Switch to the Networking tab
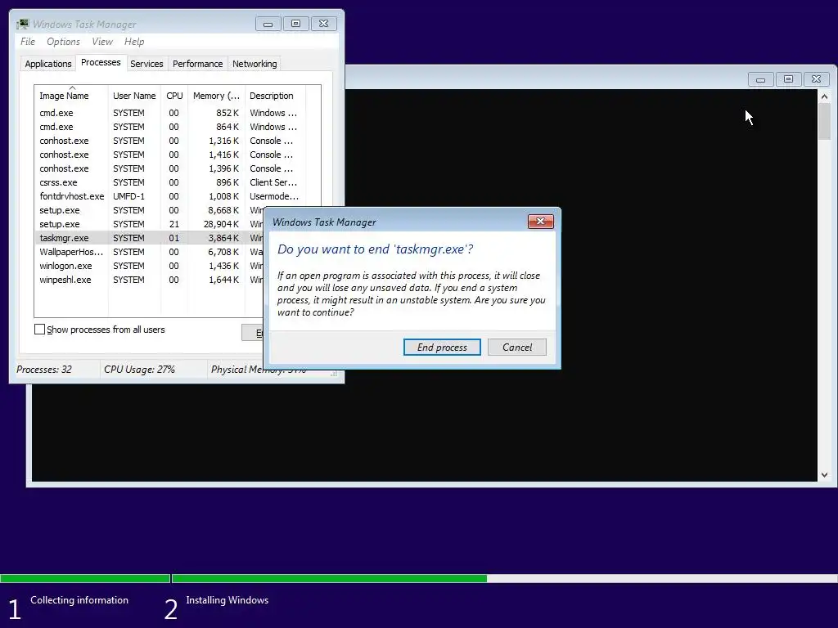 click(x=255, y=64)
